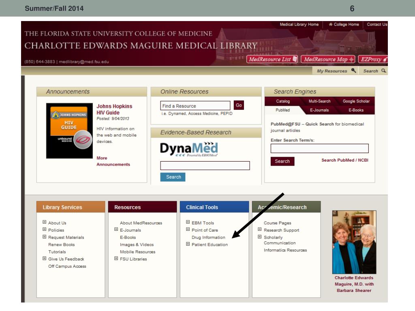Click Mobile Resources link
The width and height of the screenshot is (415, 311).
(x=138, y=252)
